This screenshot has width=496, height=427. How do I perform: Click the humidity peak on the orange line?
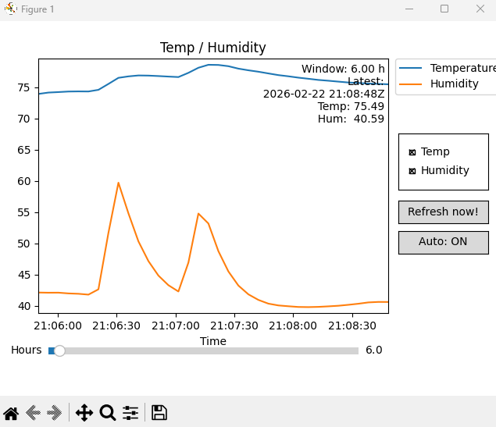point(118,183)
